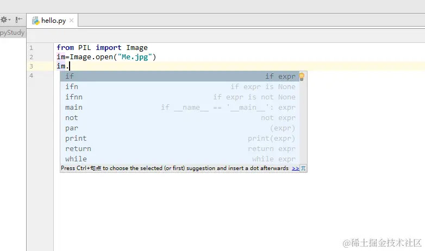This screenshot has width=425, height=251.
Task: Click the Python file icon on hello.py tab
Action: coord(35,21)
